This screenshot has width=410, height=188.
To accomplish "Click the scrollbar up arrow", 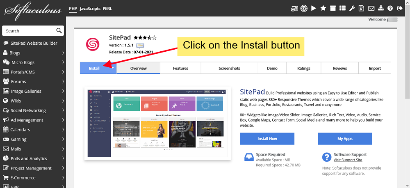I will click(407, 2).
